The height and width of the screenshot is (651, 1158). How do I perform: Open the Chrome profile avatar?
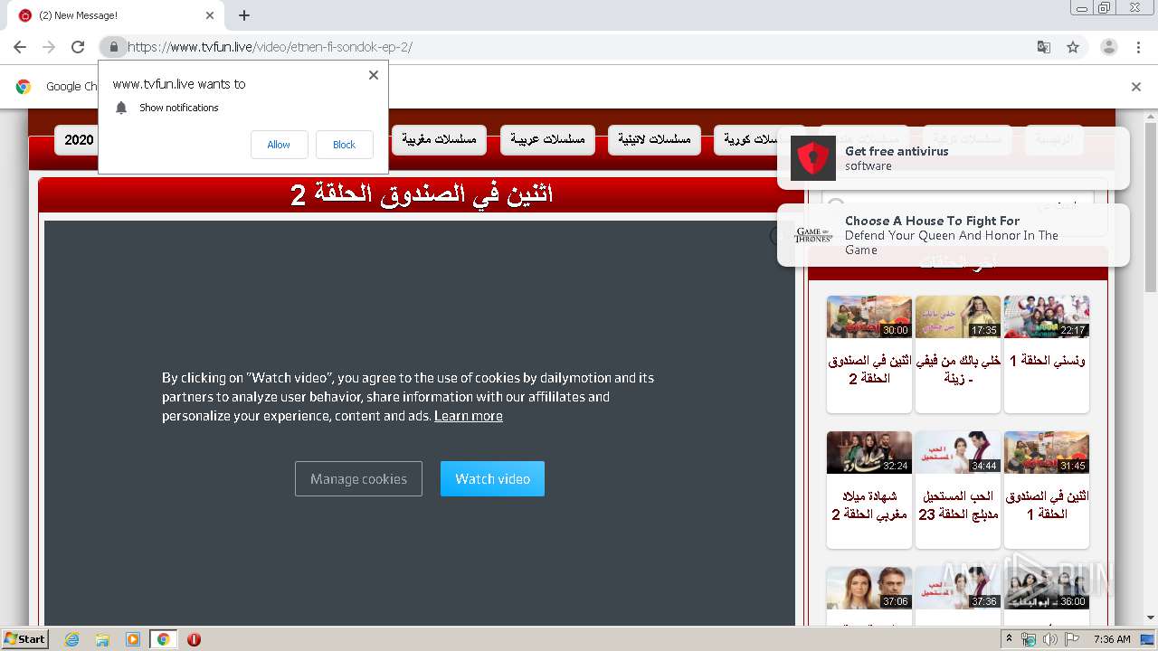[1108, 47]
